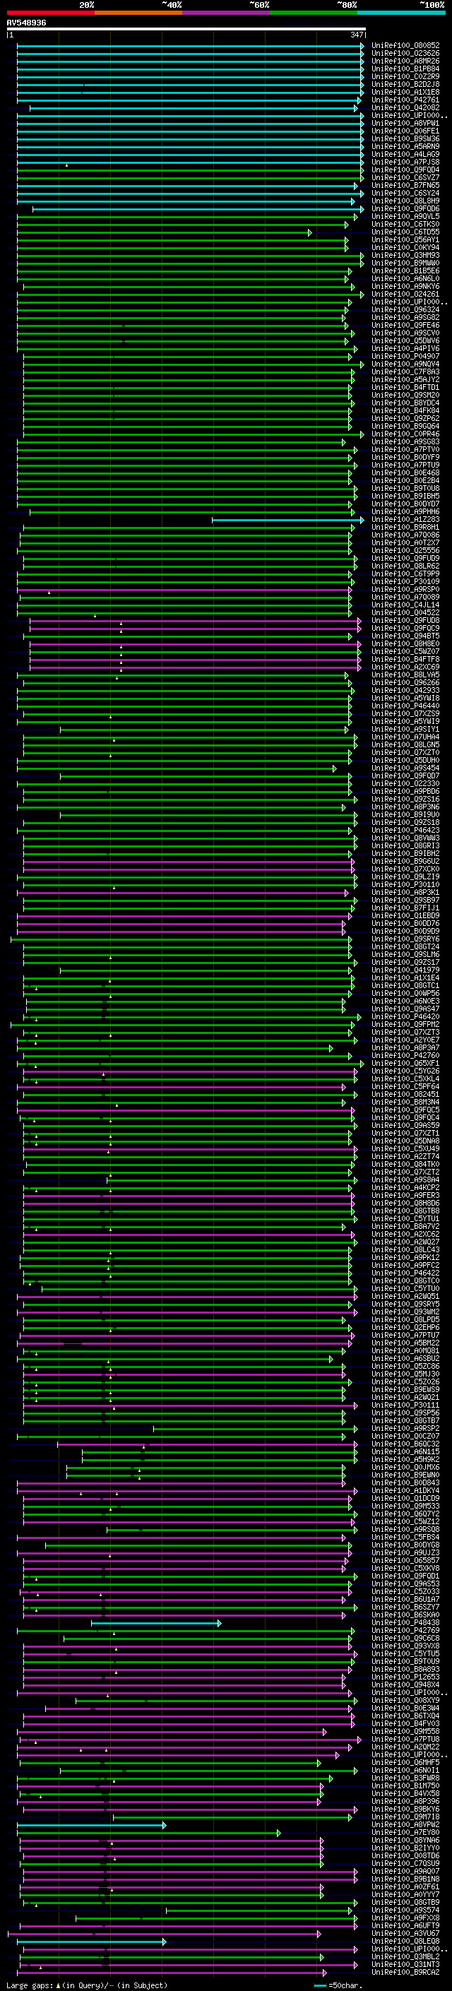This screenshot has width=452, height=1991.
Task: Select the UniRef100_Q6MHF5 label
Action: (x=405, y=1762)
